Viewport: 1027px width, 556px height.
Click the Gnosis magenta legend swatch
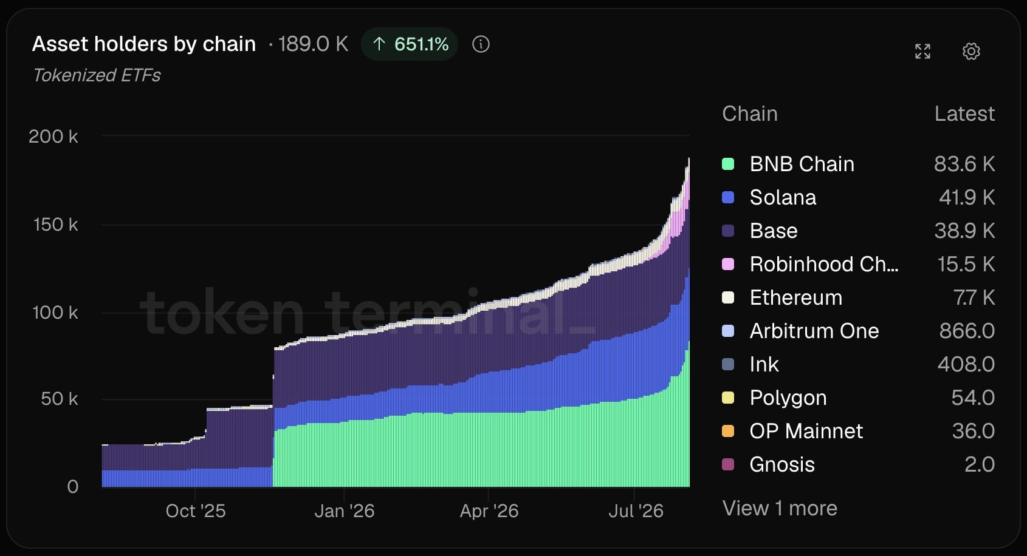727,464
